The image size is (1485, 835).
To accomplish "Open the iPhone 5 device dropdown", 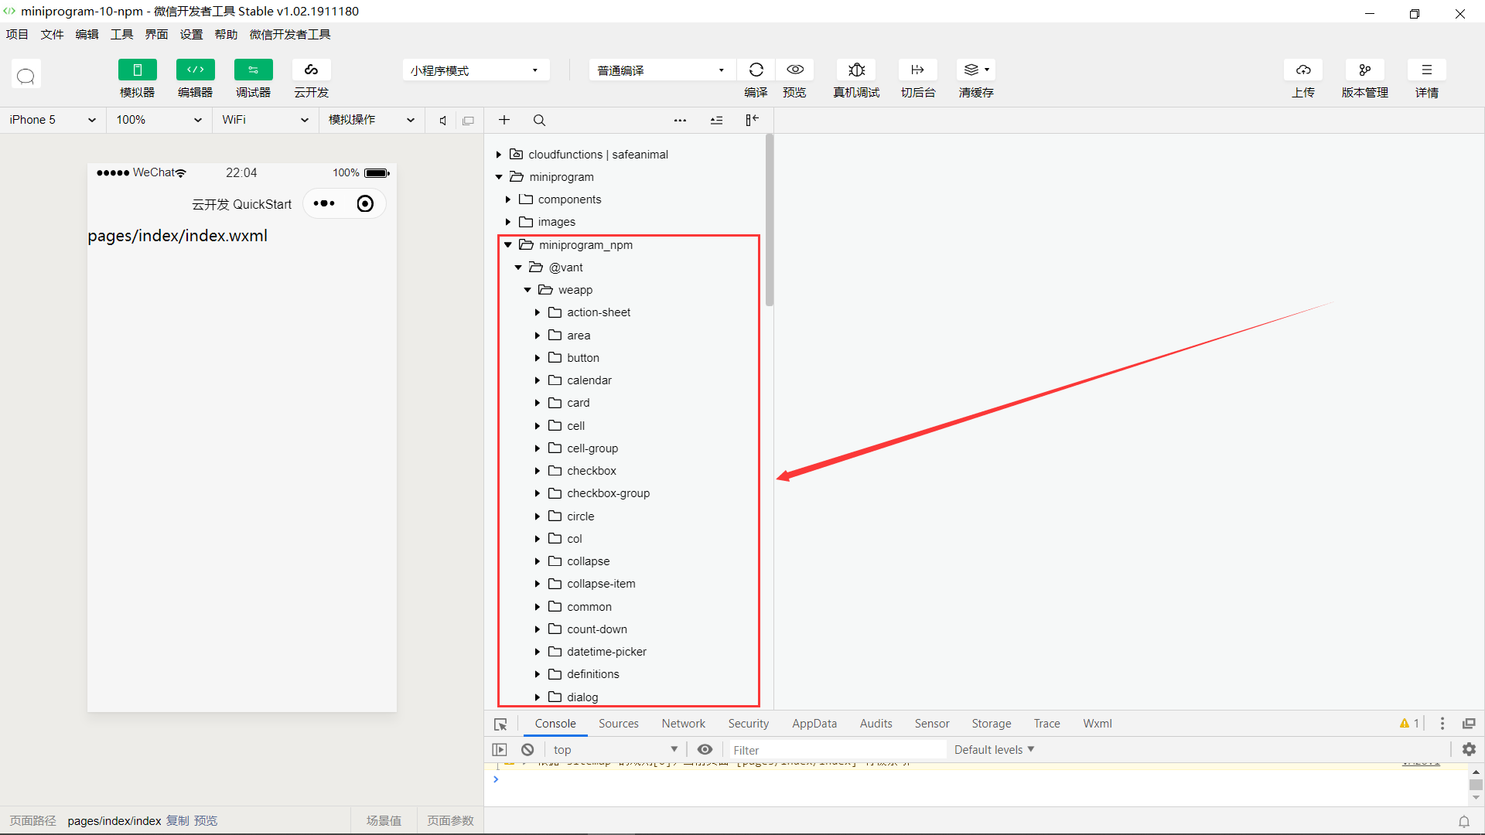I will point(53,120).
